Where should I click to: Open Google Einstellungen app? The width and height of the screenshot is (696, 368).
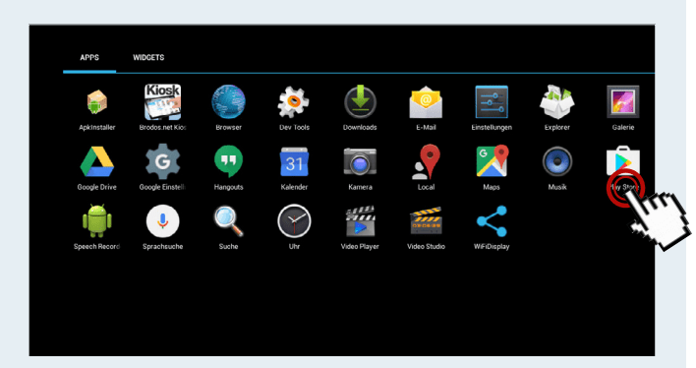coord(162,161)
